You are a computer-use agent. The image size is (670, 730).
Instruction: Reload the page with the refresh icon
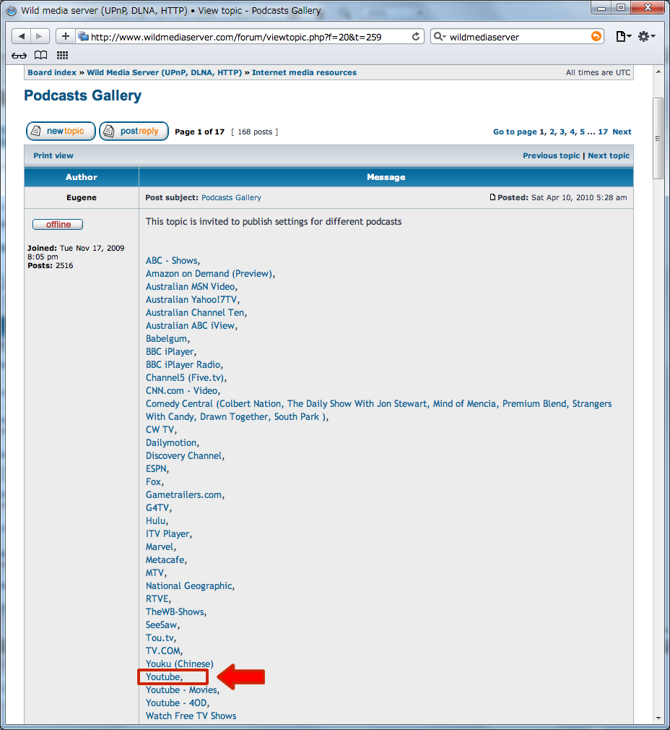416,36
